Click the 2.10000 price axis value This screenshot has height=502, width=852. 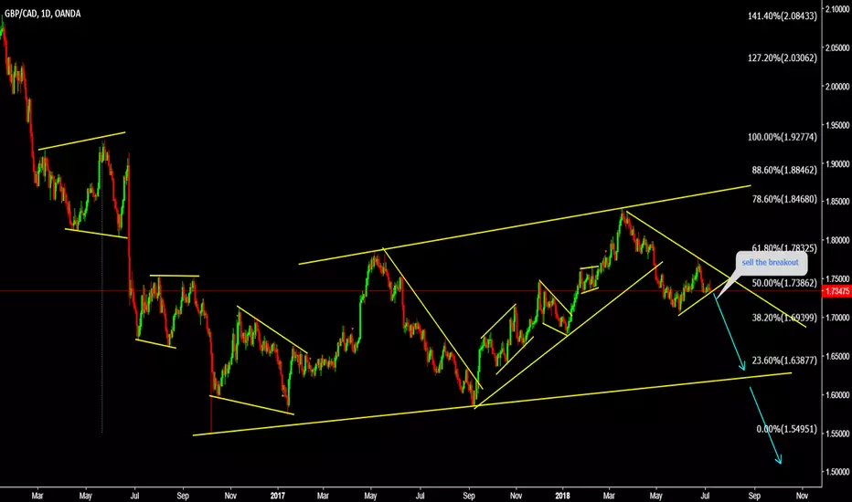(837, 9)
